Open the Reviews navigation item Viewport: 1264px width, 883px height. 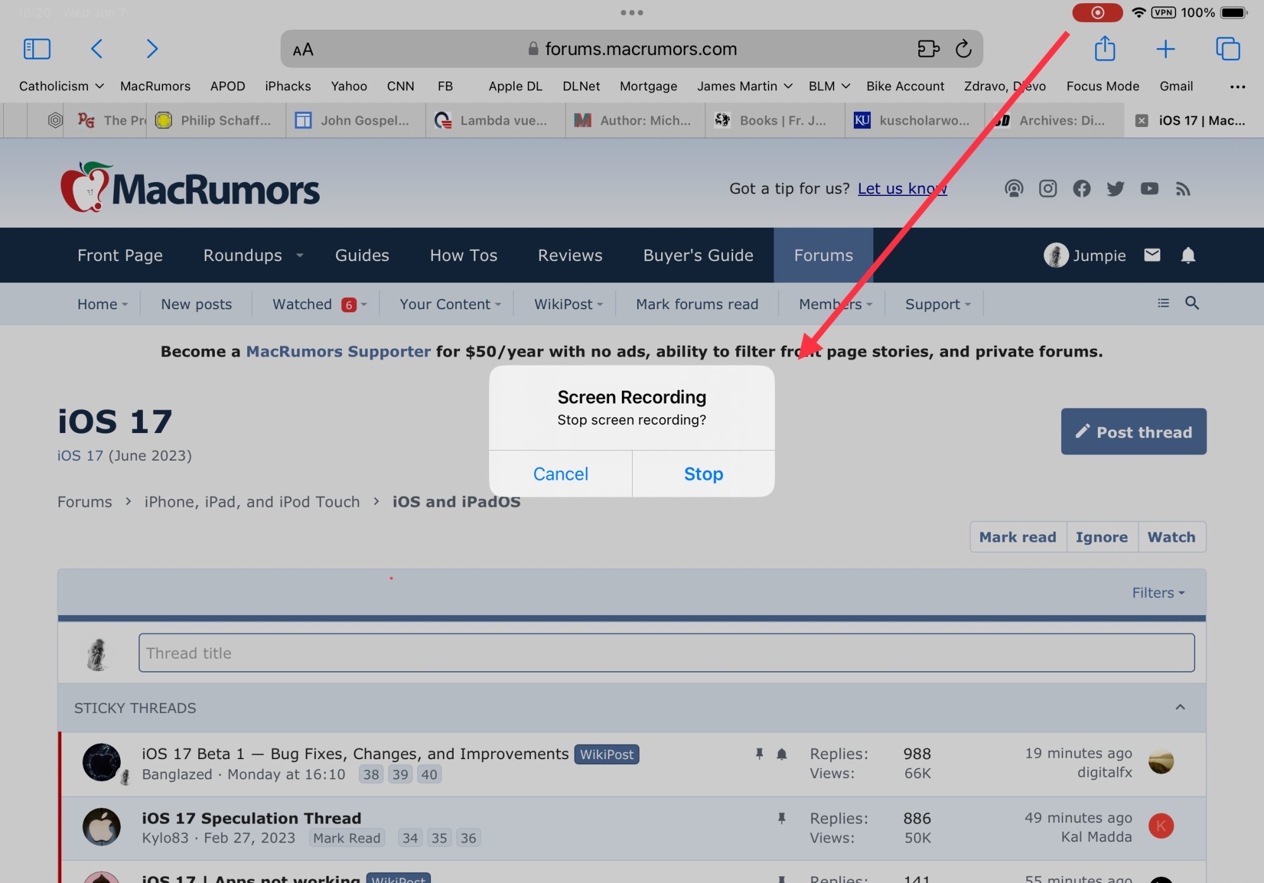(570, 255)
